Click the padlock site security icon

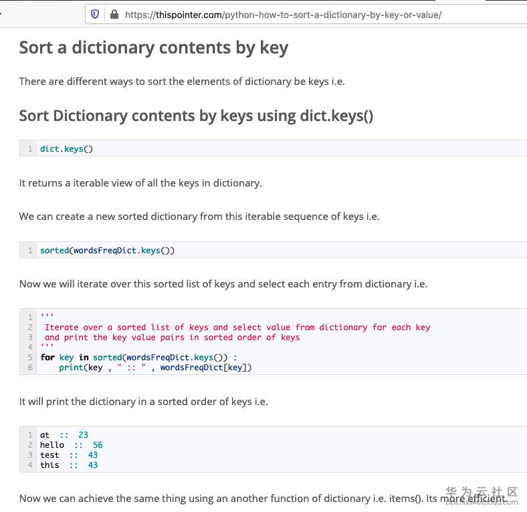pos(114,14)
